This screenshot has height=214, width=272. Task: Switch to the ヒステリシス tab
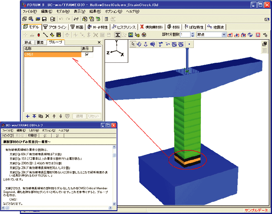(x=124, y=27)
